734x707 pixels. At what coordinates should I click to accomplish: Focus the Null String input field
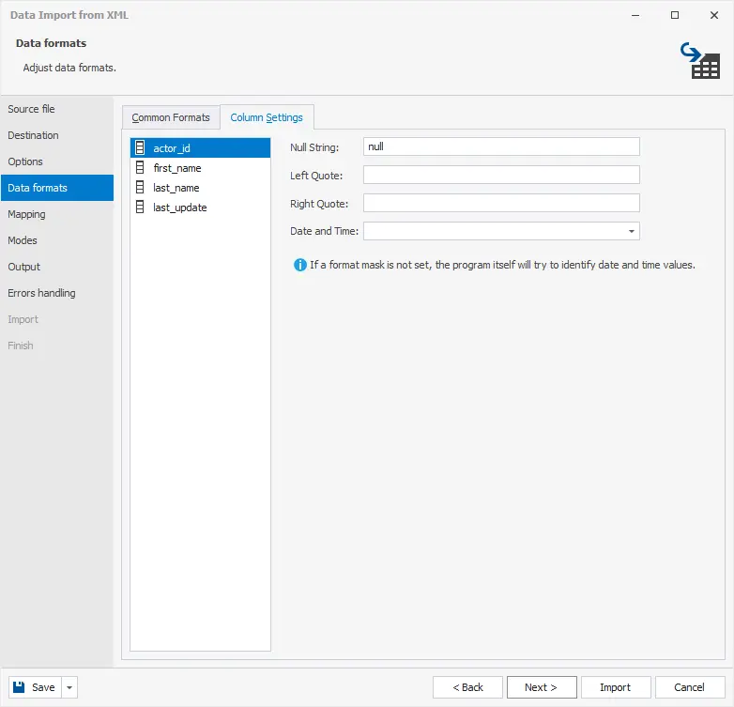tap(500, 146)
